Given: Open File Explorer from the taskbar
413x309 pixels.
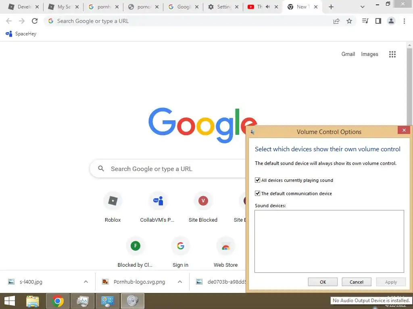Looking at the screenshot, I should tap(33, 301).
